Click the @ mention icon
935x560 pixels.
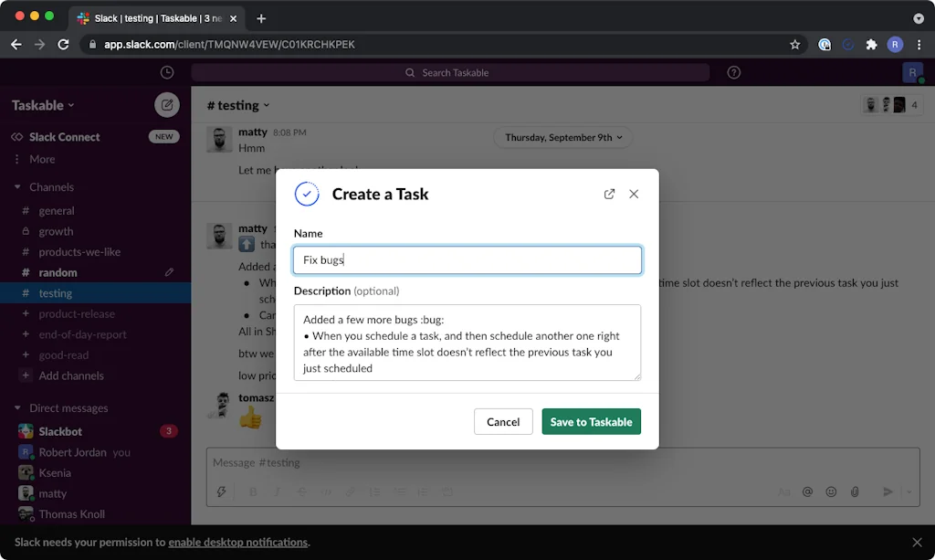click(x=807, y=491)
